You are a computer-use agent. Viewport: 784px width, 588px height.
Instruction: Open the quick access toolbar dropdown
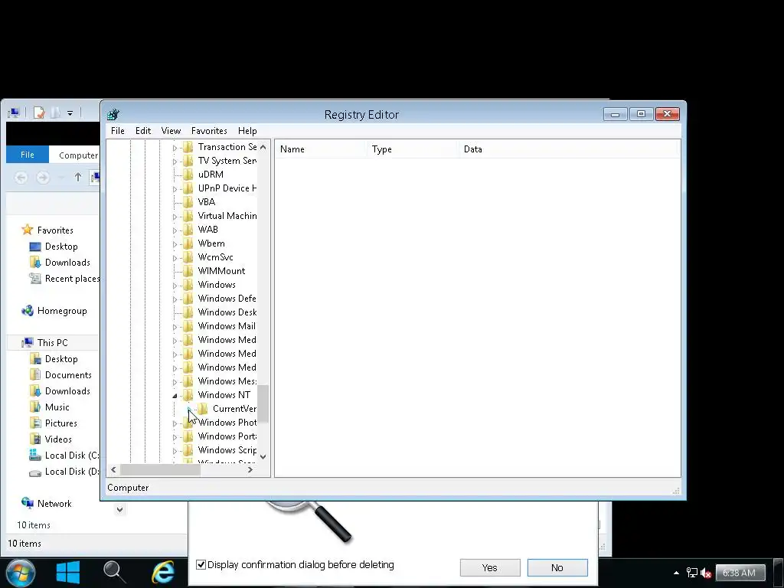point(70,113)
